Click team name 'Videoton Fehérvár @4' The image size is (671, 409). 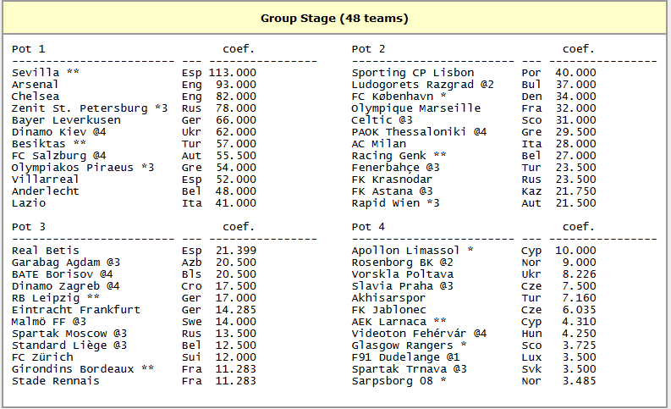coord(420,334)
